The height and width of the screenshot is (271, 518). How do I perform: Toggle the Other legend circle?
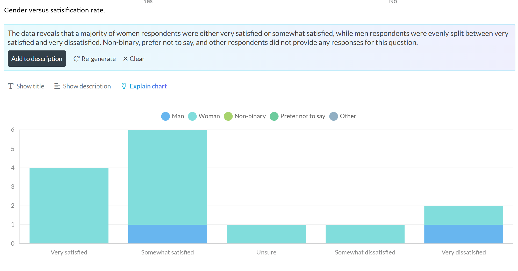click(334, 116)
